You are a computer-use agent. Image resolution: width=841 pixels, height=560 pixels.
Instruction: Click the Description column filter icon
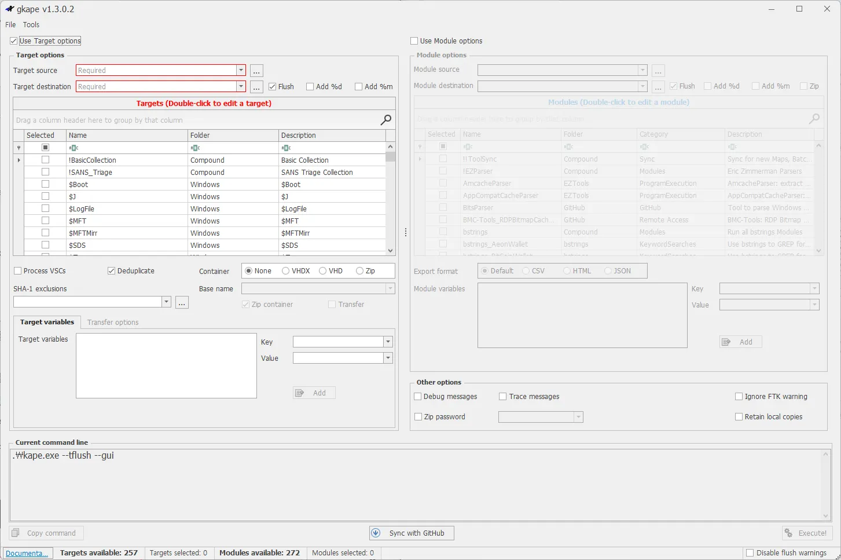286,148
